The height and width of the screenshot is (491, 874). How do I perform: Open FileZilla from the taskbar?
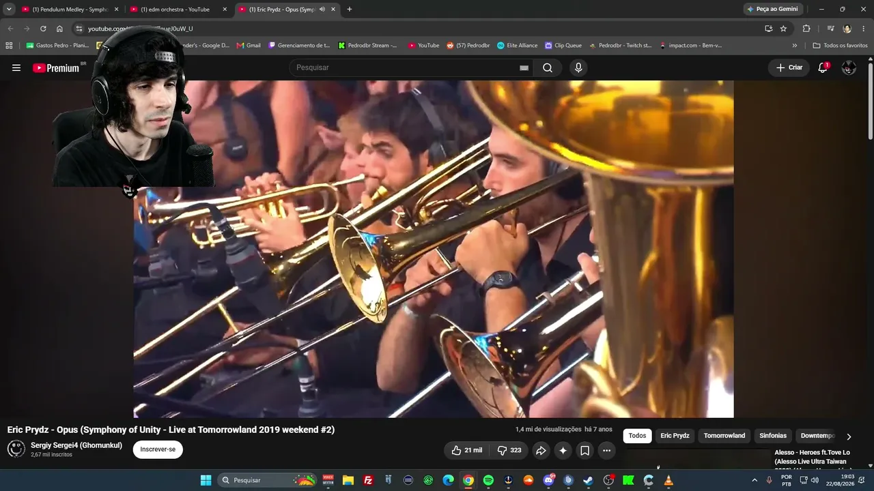click(x=368, y=480)
